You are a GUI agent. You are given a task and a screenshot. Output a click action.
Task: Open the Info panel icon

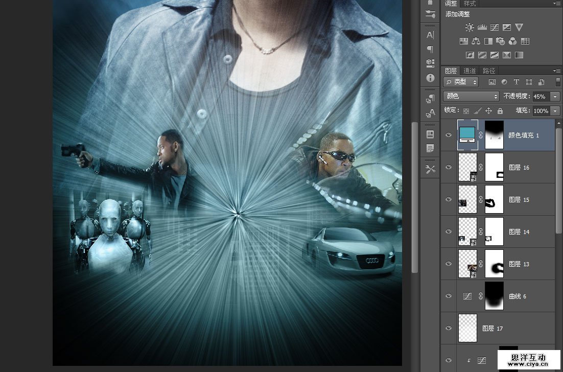(x=430, y=78)
